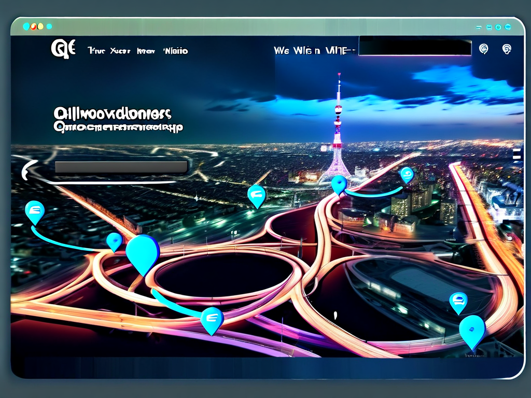The image size is (531, 398).
Task: Click the curved back arrow beside search bar
Action: click(29, 169)
